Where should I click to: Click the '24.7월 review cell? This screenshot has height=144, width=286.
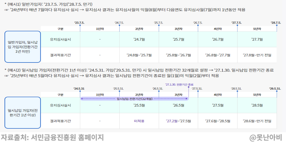[x=139, y=39]
